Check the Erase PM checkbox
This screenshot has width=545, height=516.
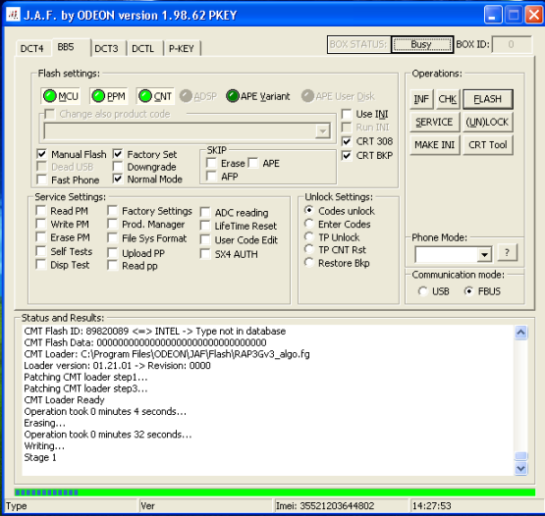[41, 237]
